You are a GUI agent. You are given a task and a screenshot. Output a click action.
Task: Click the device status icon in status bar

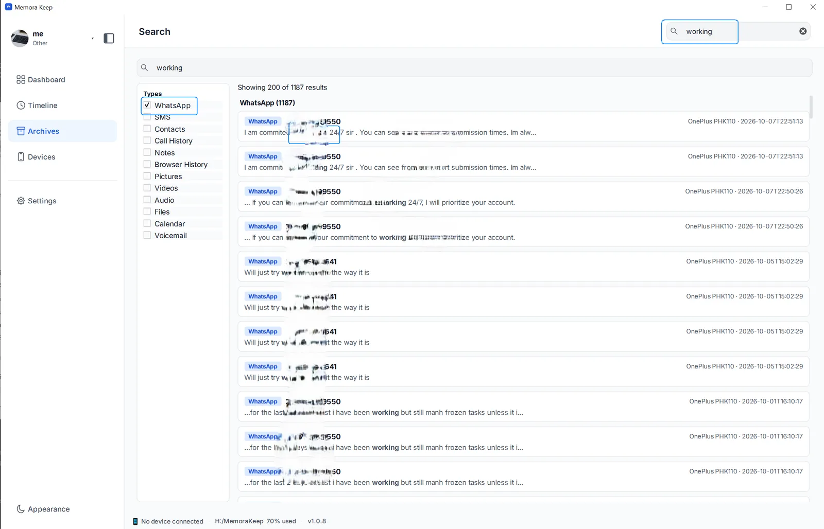click(x=135, y=521)
